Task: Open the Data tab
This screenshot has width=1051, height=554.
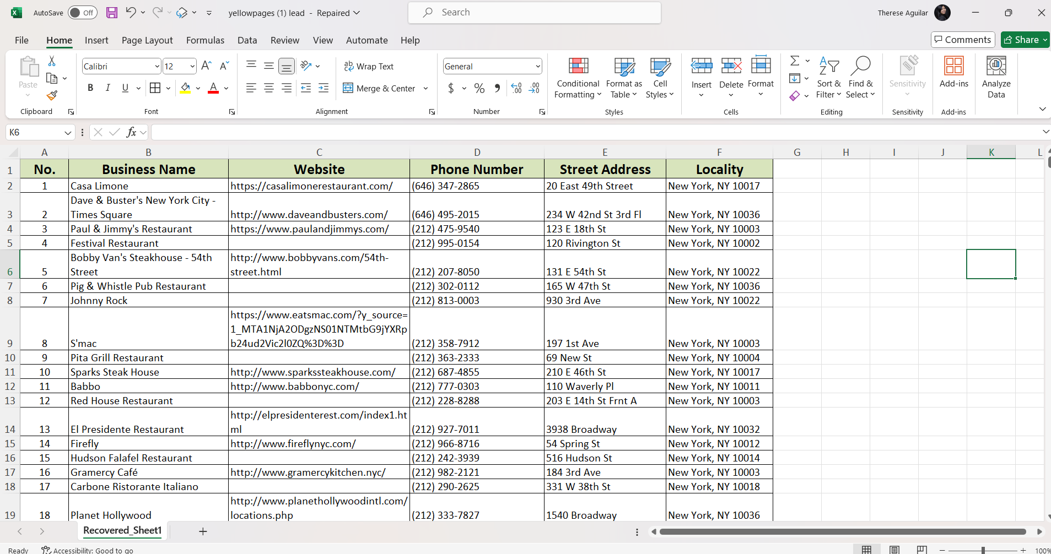Action: 247,40
